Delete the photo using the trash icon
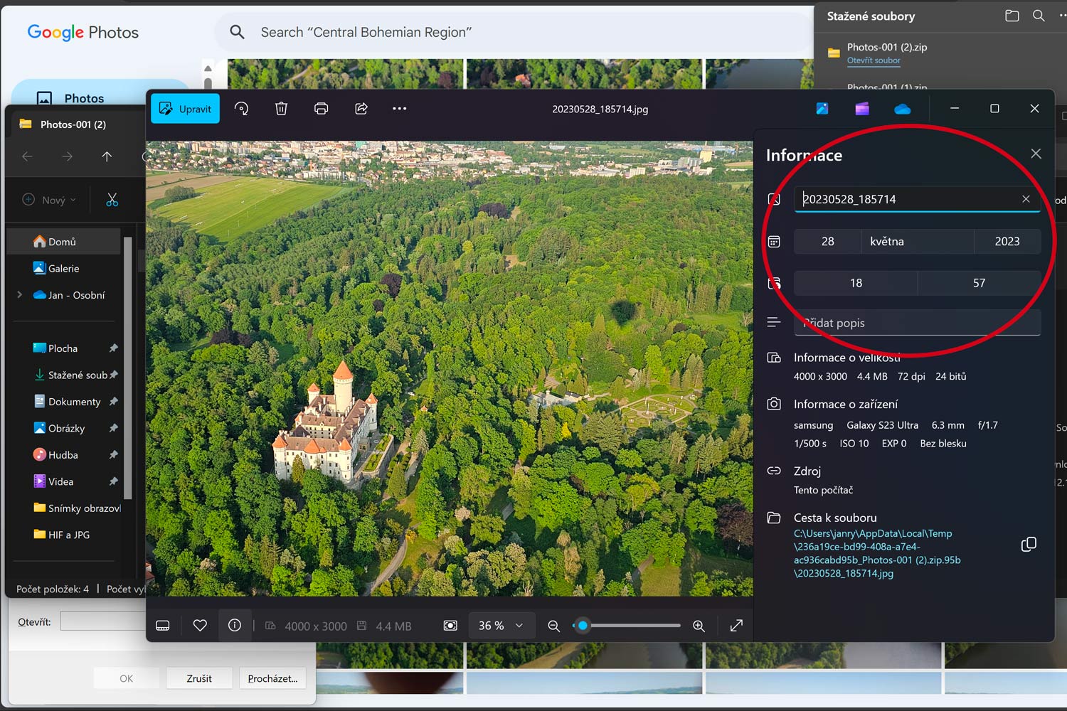This screenshot has width=1067, height=711. coord(282,109)
